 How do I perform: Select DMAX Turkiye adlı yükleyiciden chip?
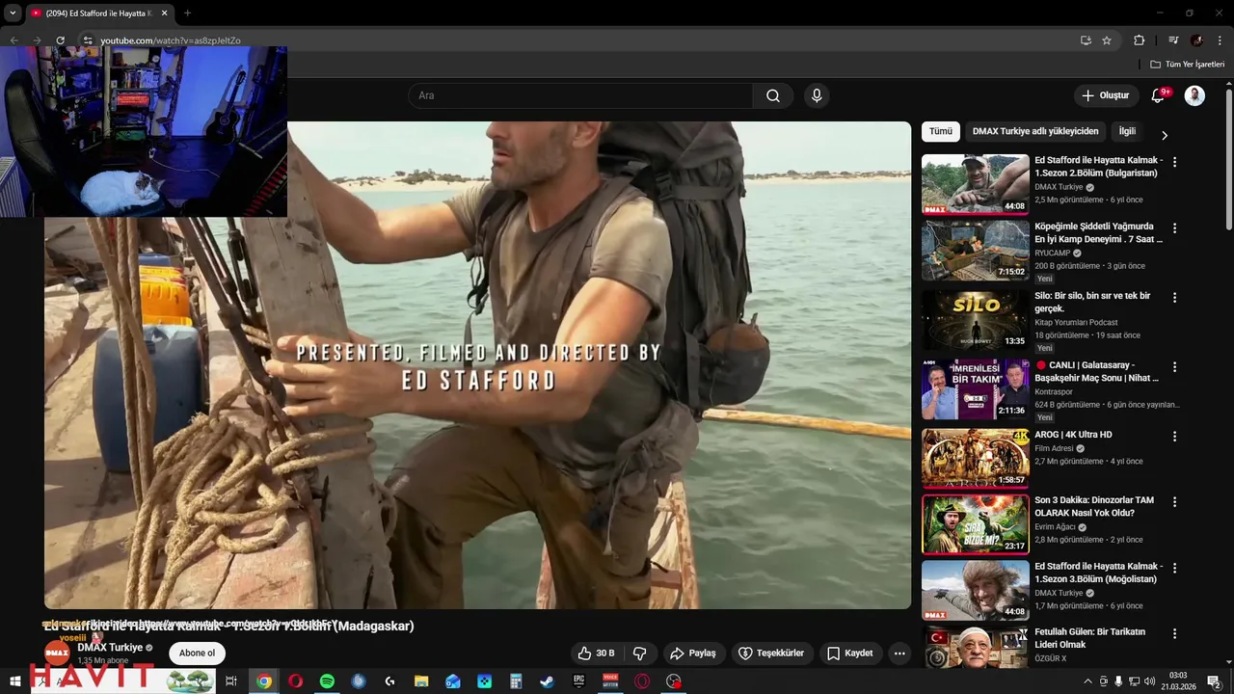1035,131
